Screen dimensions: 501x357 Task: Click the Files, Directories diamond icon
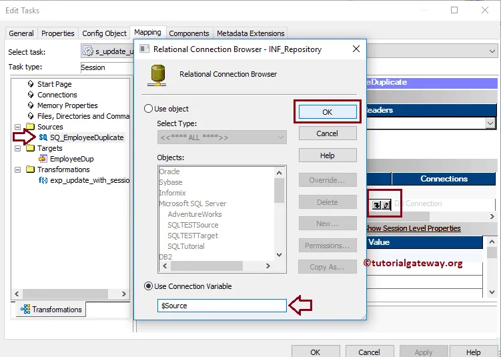31,116
